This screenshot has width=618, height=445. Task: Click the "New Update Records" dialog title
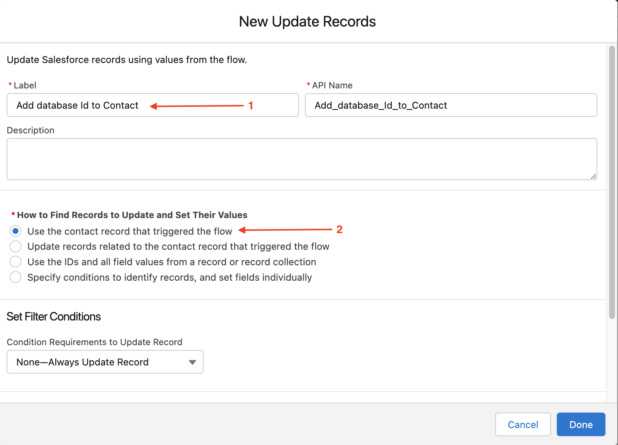coord(307,21)
